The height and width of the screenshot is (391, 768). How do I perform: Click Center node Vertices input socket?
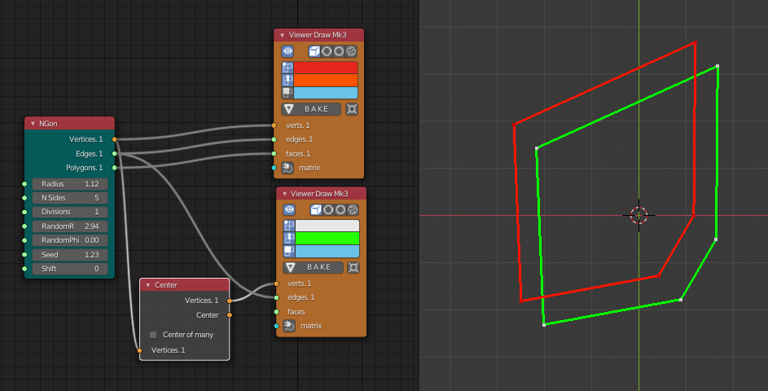click(x=139, y=350)
